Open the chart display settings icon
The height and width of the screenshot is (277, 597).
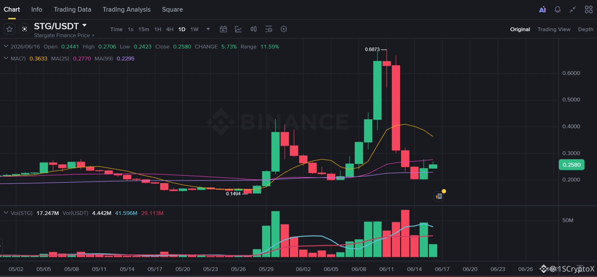(269, 29)
